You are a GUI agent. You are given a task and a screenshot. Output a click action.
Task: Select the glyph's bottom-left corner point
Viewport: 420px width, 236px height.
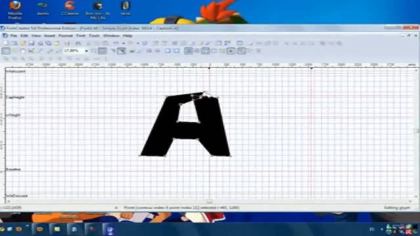[x=140, y=155]
